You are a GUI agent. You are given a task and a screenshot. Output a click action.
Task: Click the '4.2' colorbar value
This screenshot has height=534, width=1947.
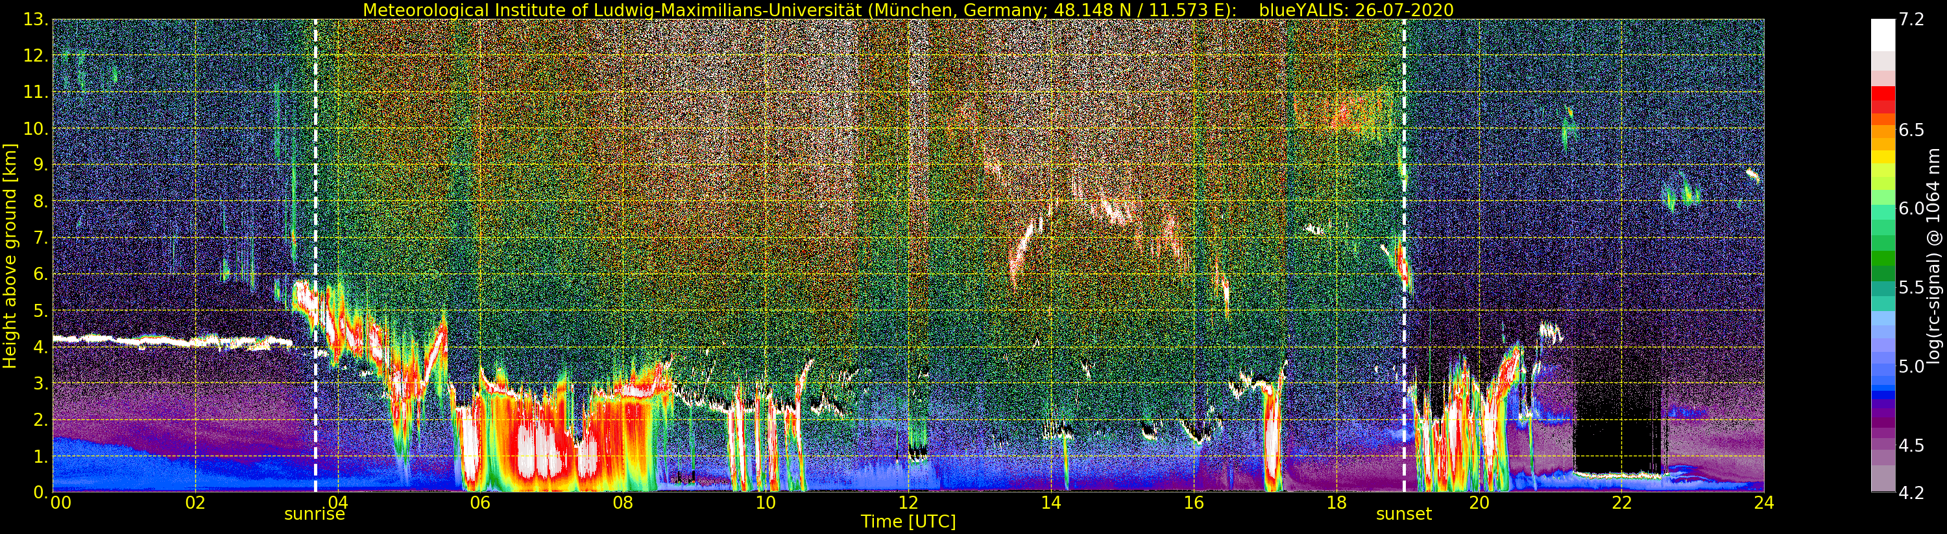[x=1911, y=493]
